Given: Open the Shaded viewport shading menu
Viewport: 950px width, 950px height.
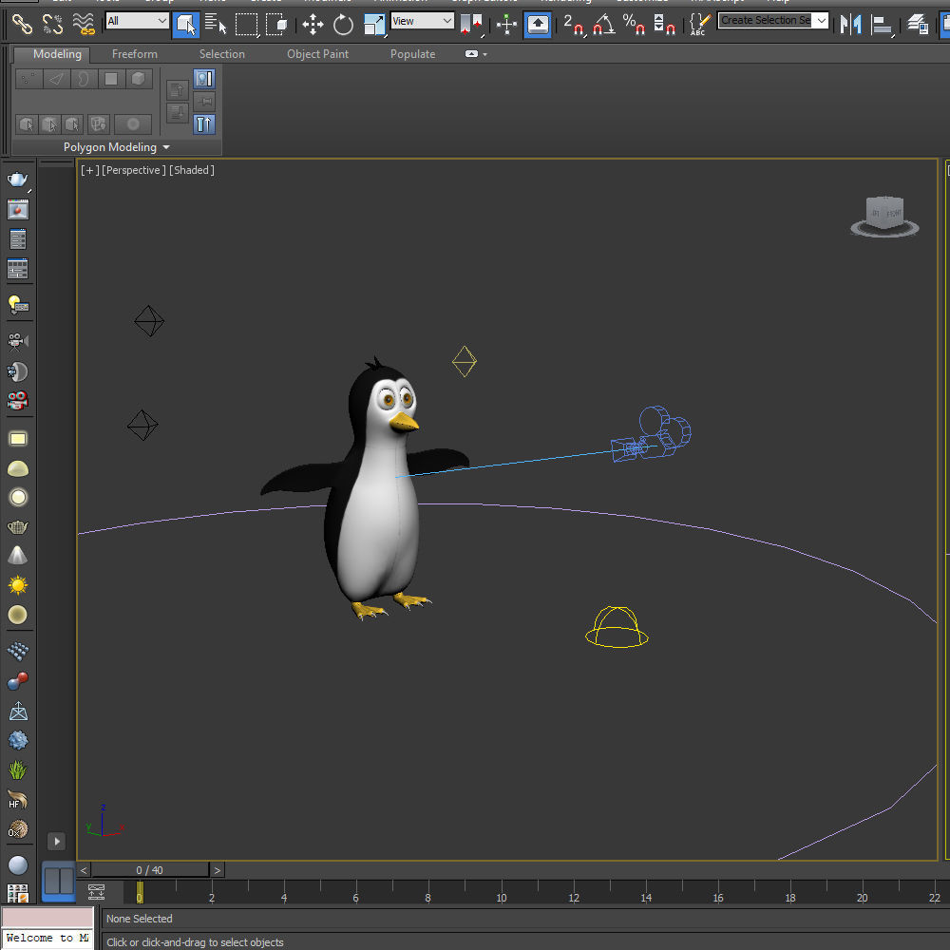Looking at the screenshot, I should tap(192, 170).
